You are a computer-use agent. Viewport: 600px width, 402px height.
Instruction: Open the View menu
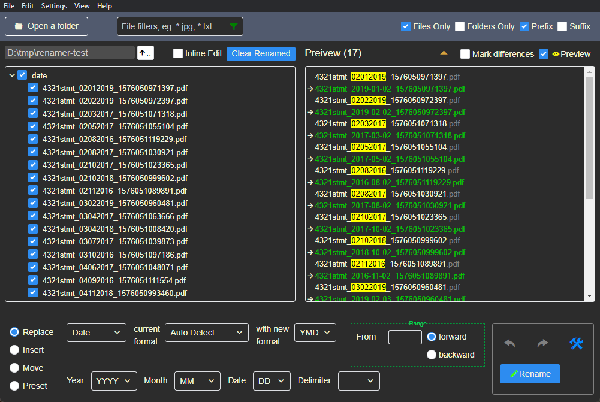coord(82,6)
